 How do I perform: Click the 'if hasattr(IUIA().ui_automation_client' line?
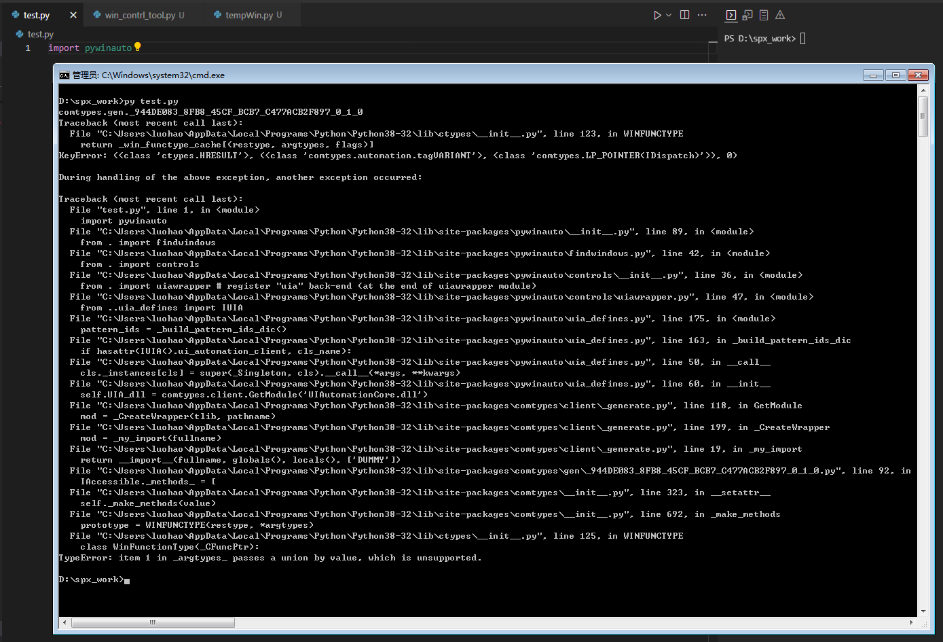[216, 351]
